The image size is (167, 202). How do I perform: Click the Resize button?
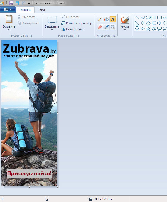(x=77, y=23)
